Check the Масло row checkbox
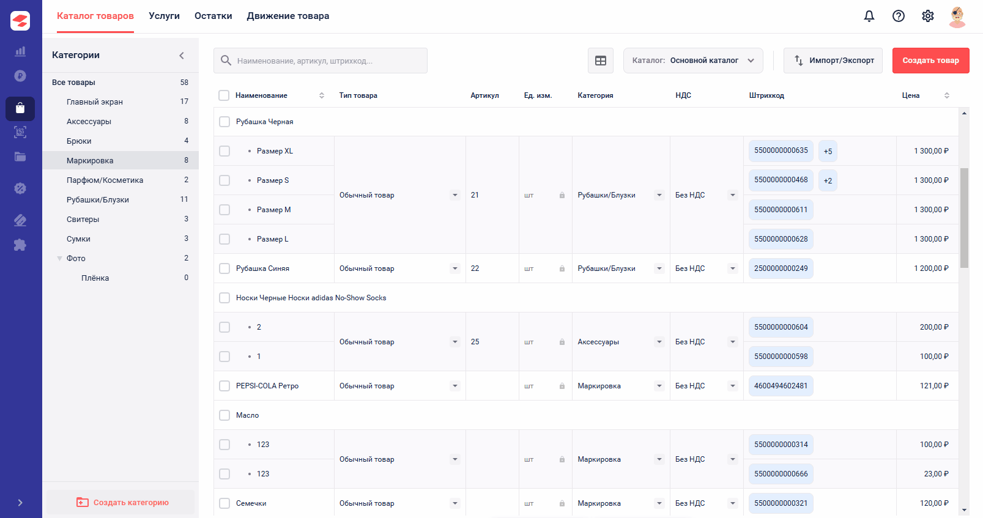 224,415
